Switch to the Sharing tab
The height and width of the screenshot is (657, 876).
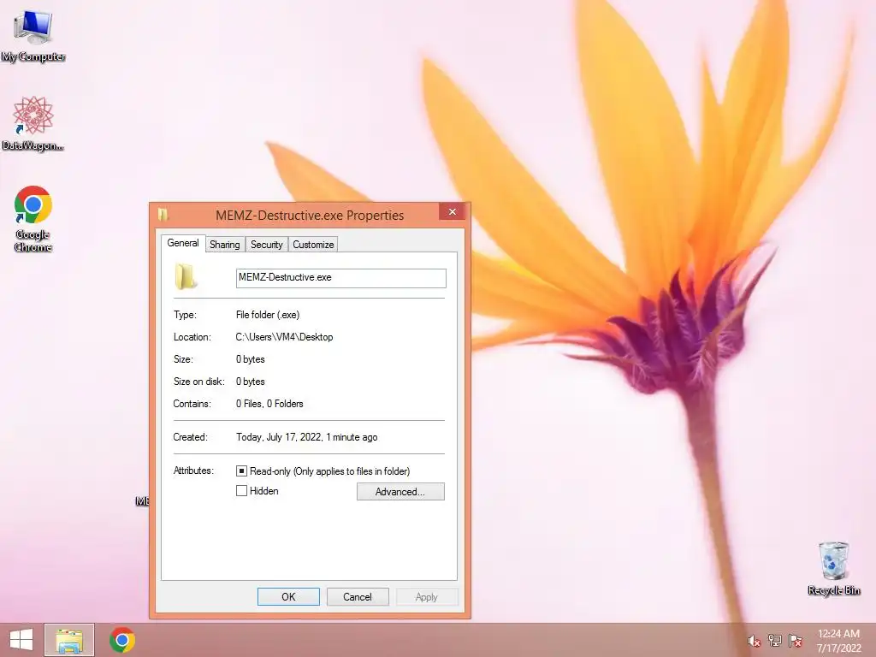tap(225, 244)
